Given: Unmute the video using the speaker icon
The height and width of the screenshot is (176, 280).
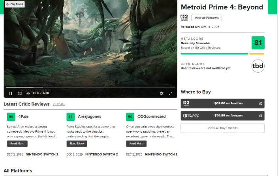Looking at the screenshot, I should click(28, 93).
